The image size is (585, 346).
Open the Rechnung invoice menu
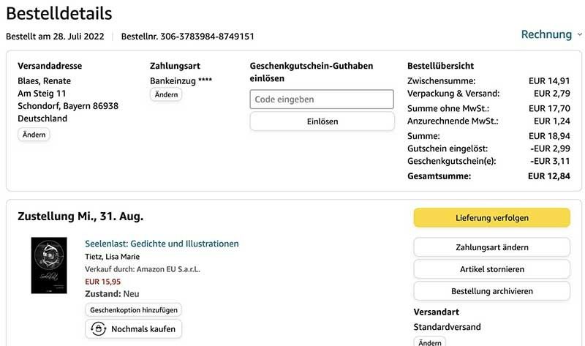click(546, 34)
